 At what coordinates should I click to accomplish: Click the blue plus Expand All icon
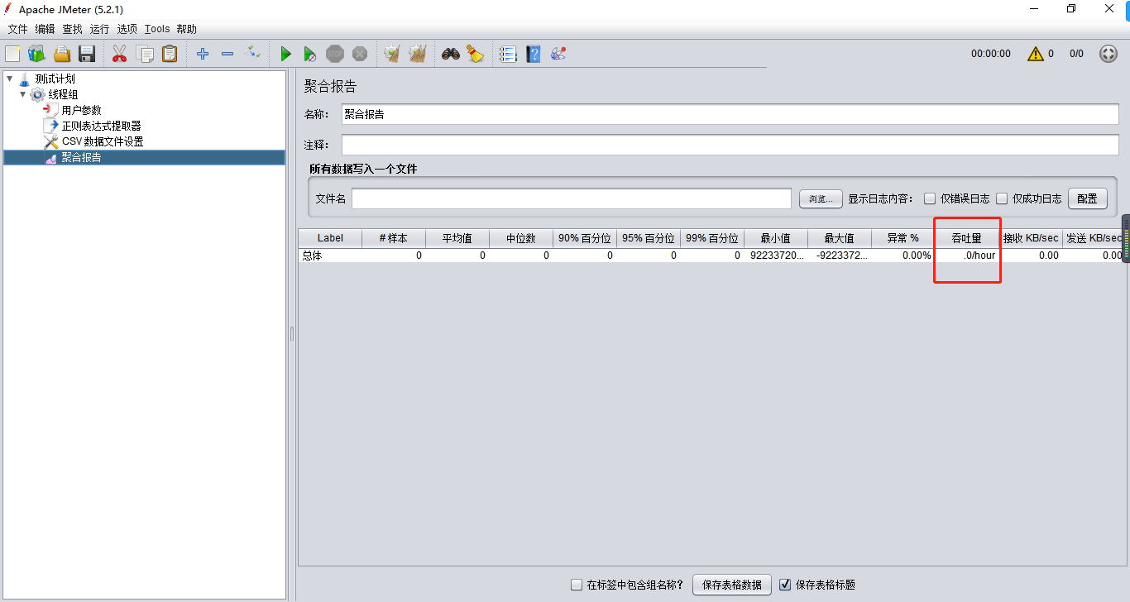(x=203, y=54)
